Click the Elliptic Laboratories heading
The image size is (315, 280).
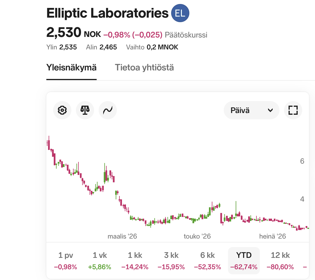click(107, 13)
